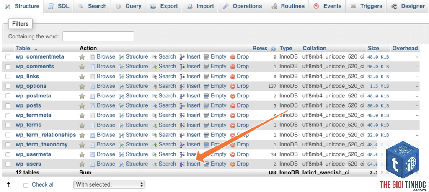Enable the Check all checkbox
Image resolution: width=429 pixels, height=192 pixels.
[x=26, y=185]
